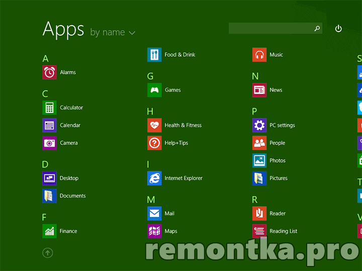
Task: Open the 'by name' sort dropdown
Action: pyautogui.click(x=113, y=33)
